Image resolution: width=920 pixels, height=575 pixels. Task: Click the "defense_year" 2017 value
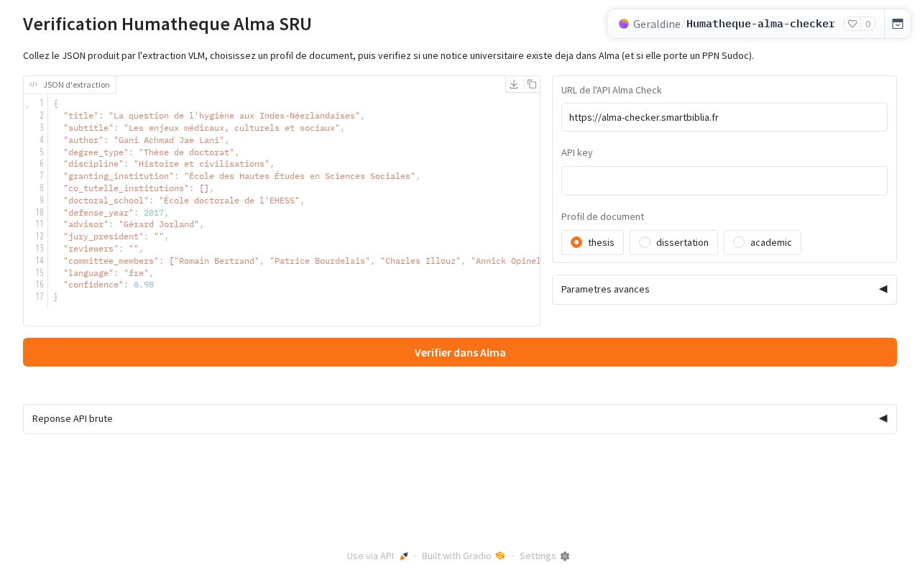pyautogui.click(x=154, y=213)
